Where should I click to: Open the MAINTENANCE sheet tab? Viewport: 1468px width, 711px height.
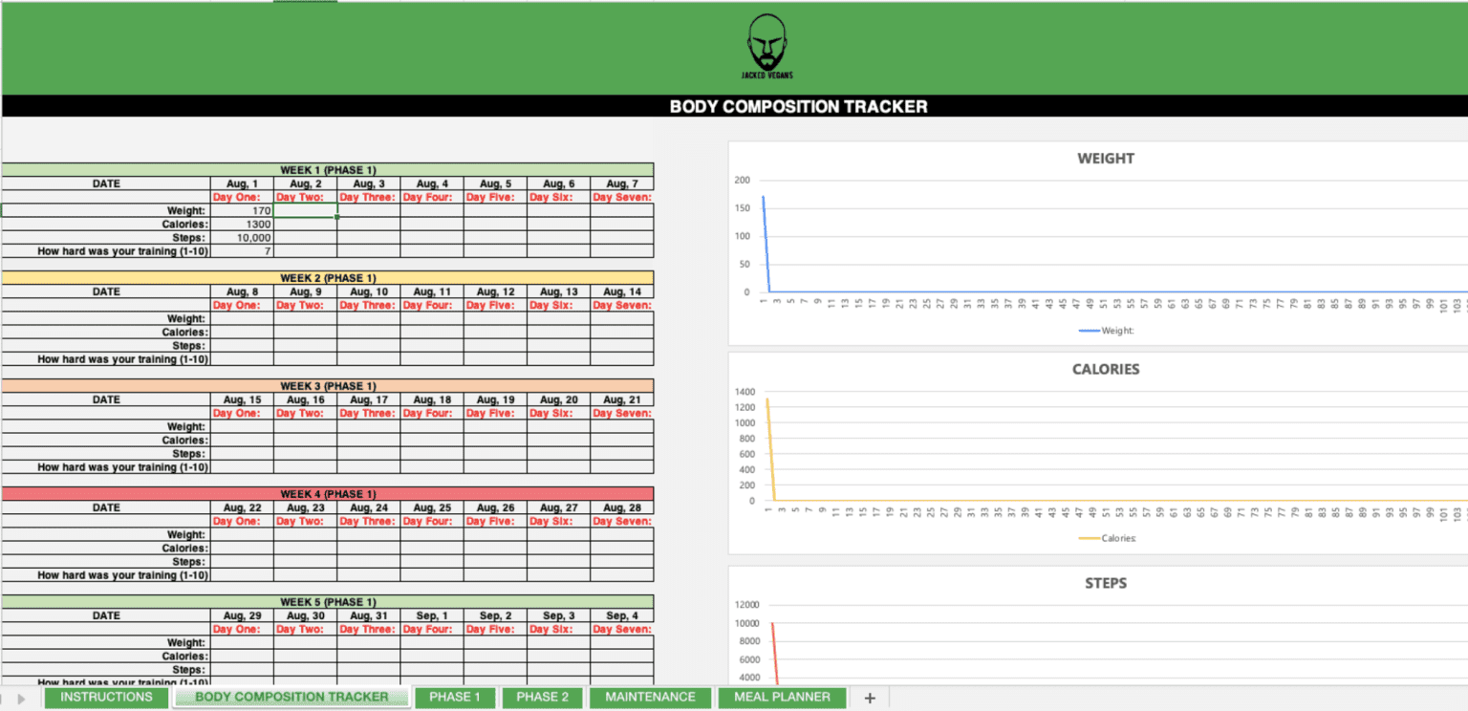pyautogui.click(x=650, y=697)
